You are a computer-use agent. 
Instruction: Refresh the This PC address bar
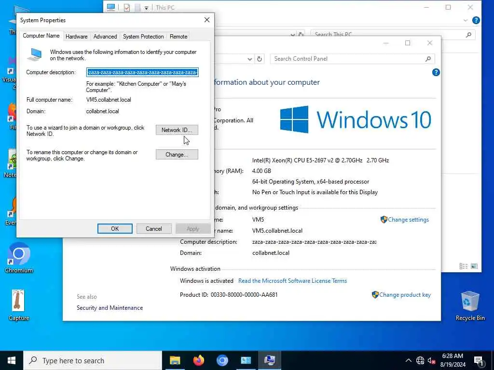click(301, 35)
